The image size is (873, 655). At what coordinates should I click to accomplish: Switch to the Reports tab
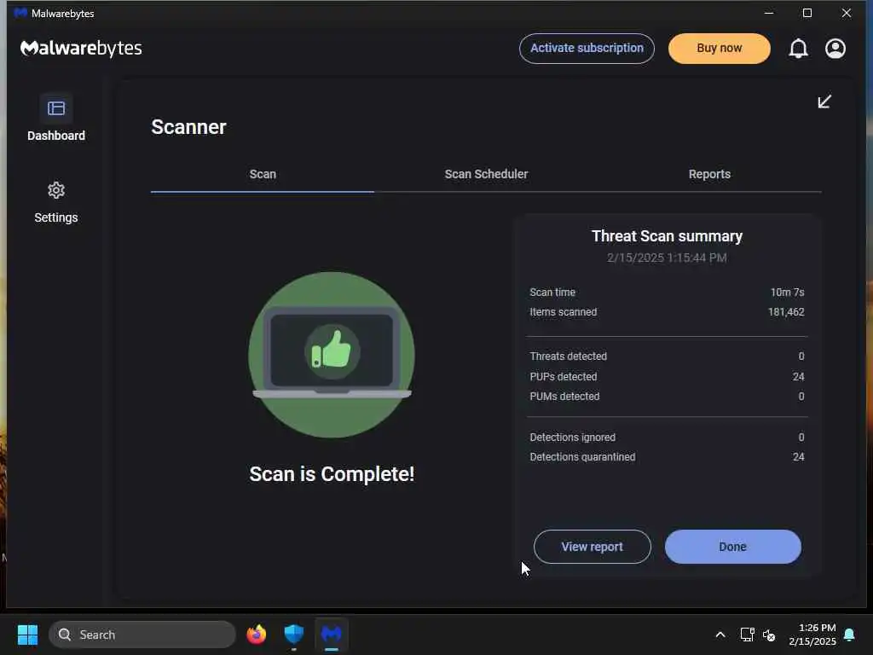[709, 174]
